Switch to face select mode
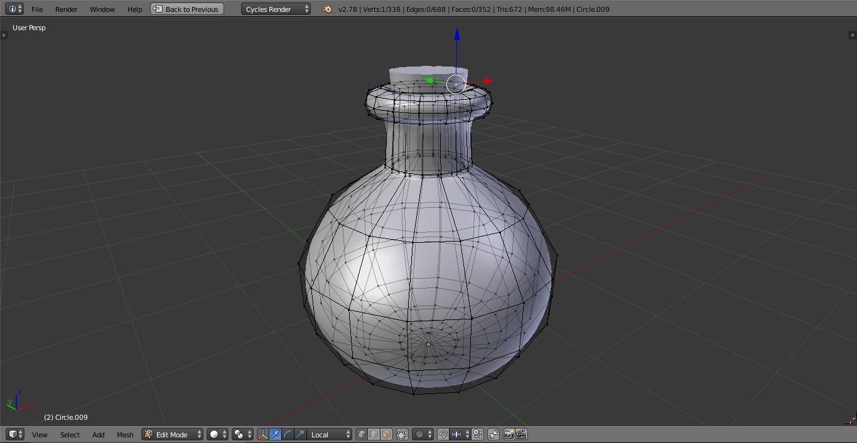This screenshot has width=857, height=443. (x=386, y=434)
